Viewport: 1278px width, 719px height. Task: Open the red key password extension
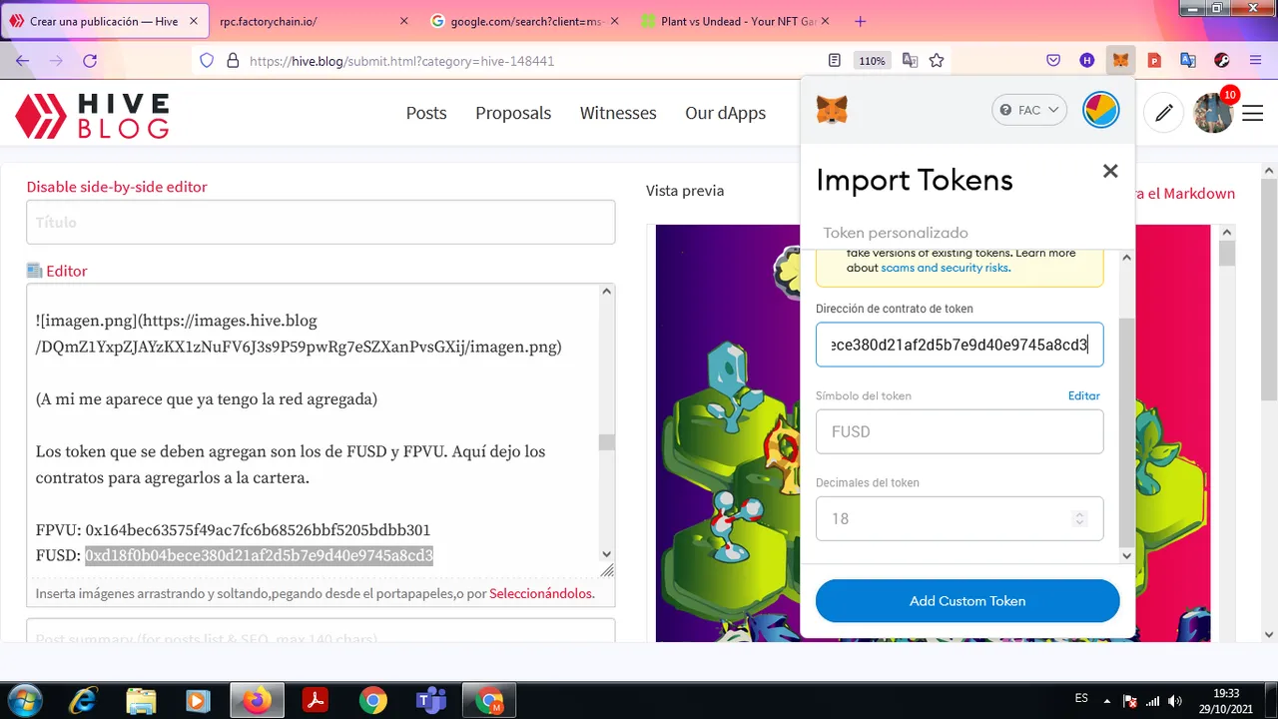(x=1221, y=61)
